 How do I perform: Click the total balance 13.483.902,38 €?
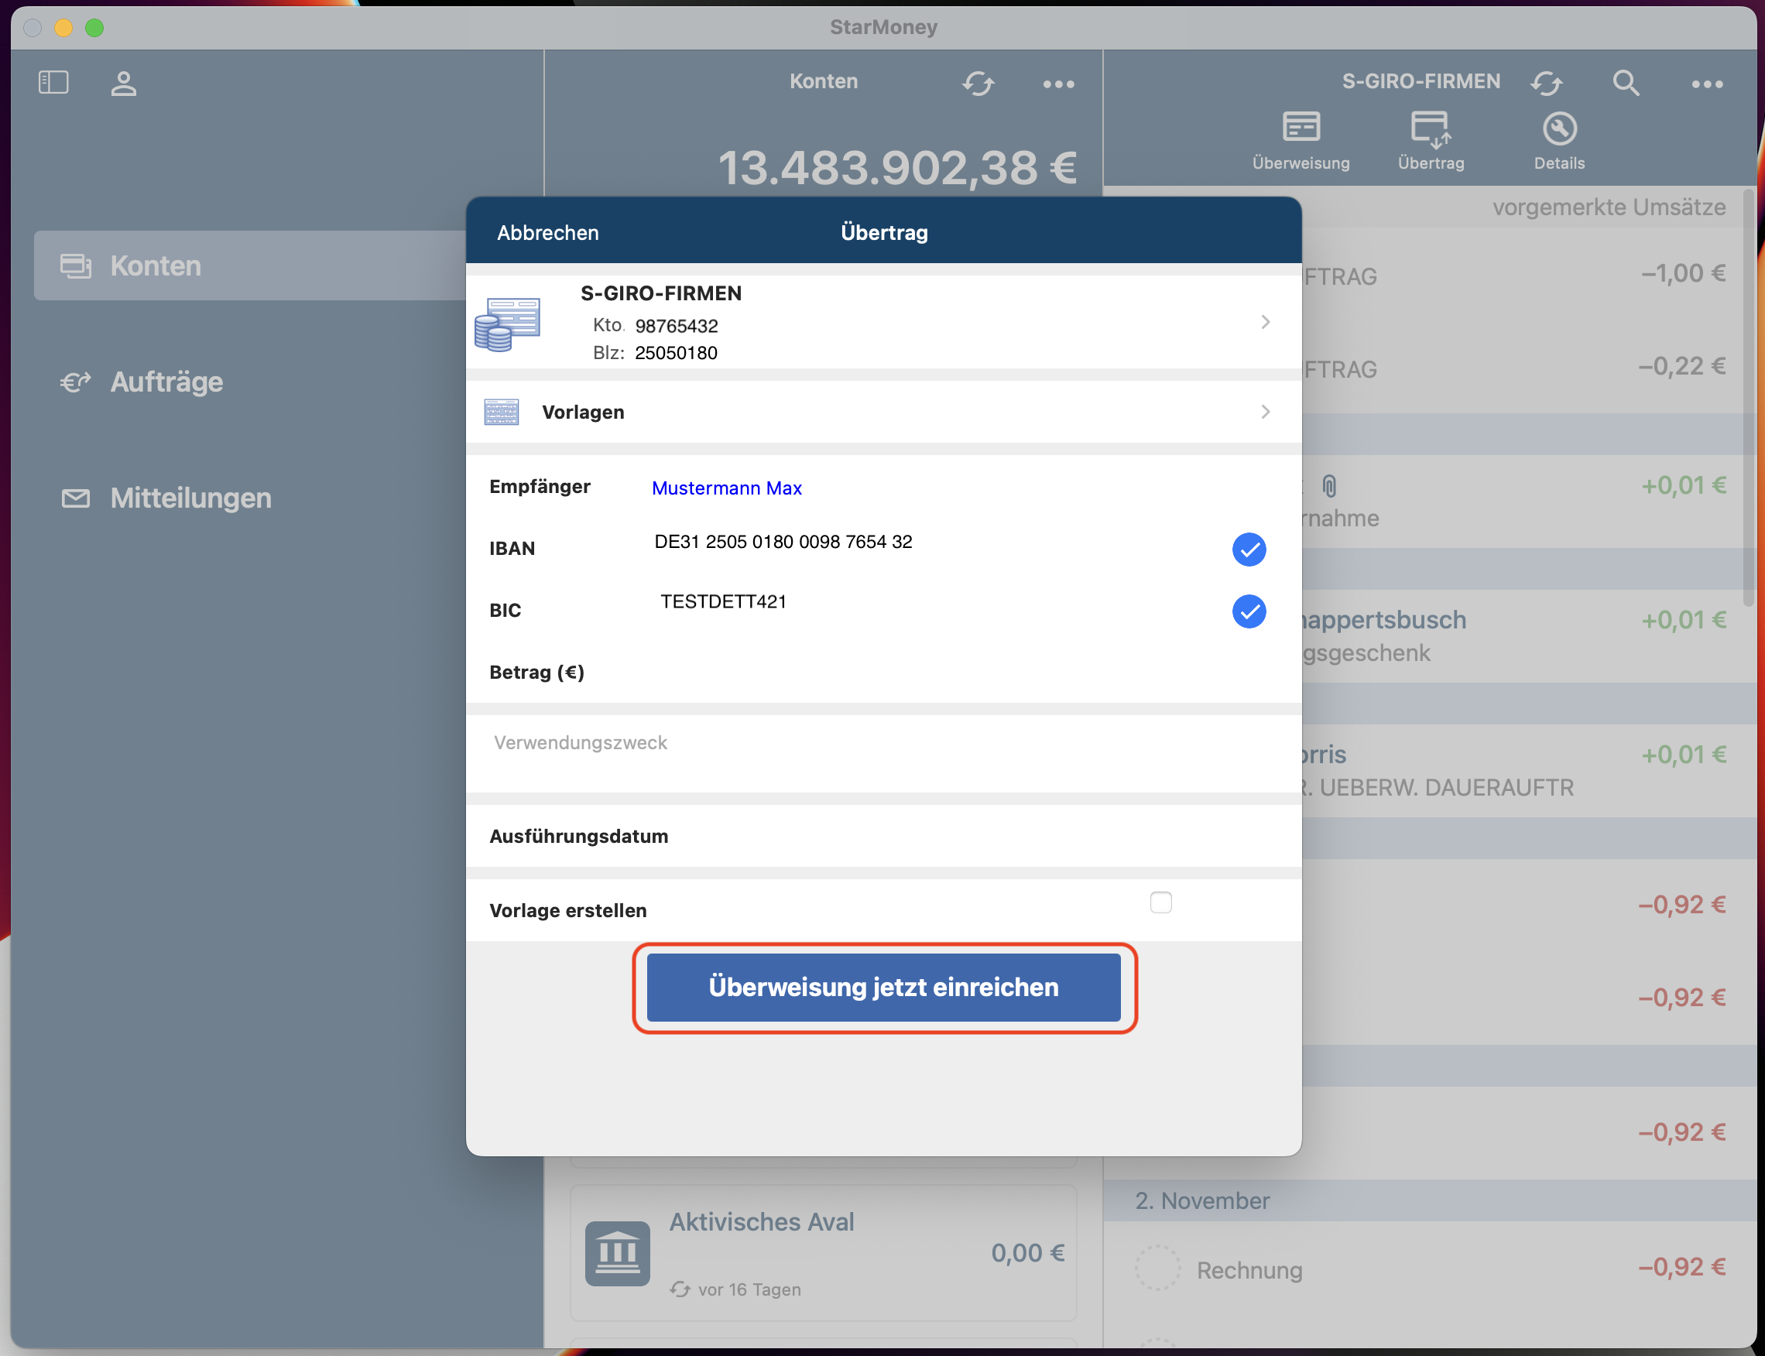(897, 167)
